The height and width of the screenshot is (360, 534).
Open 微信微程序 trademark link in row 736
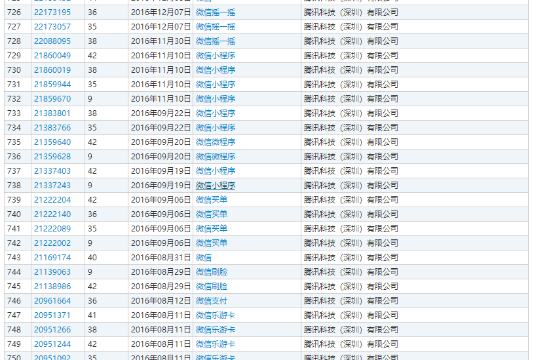tap(215, 157)
